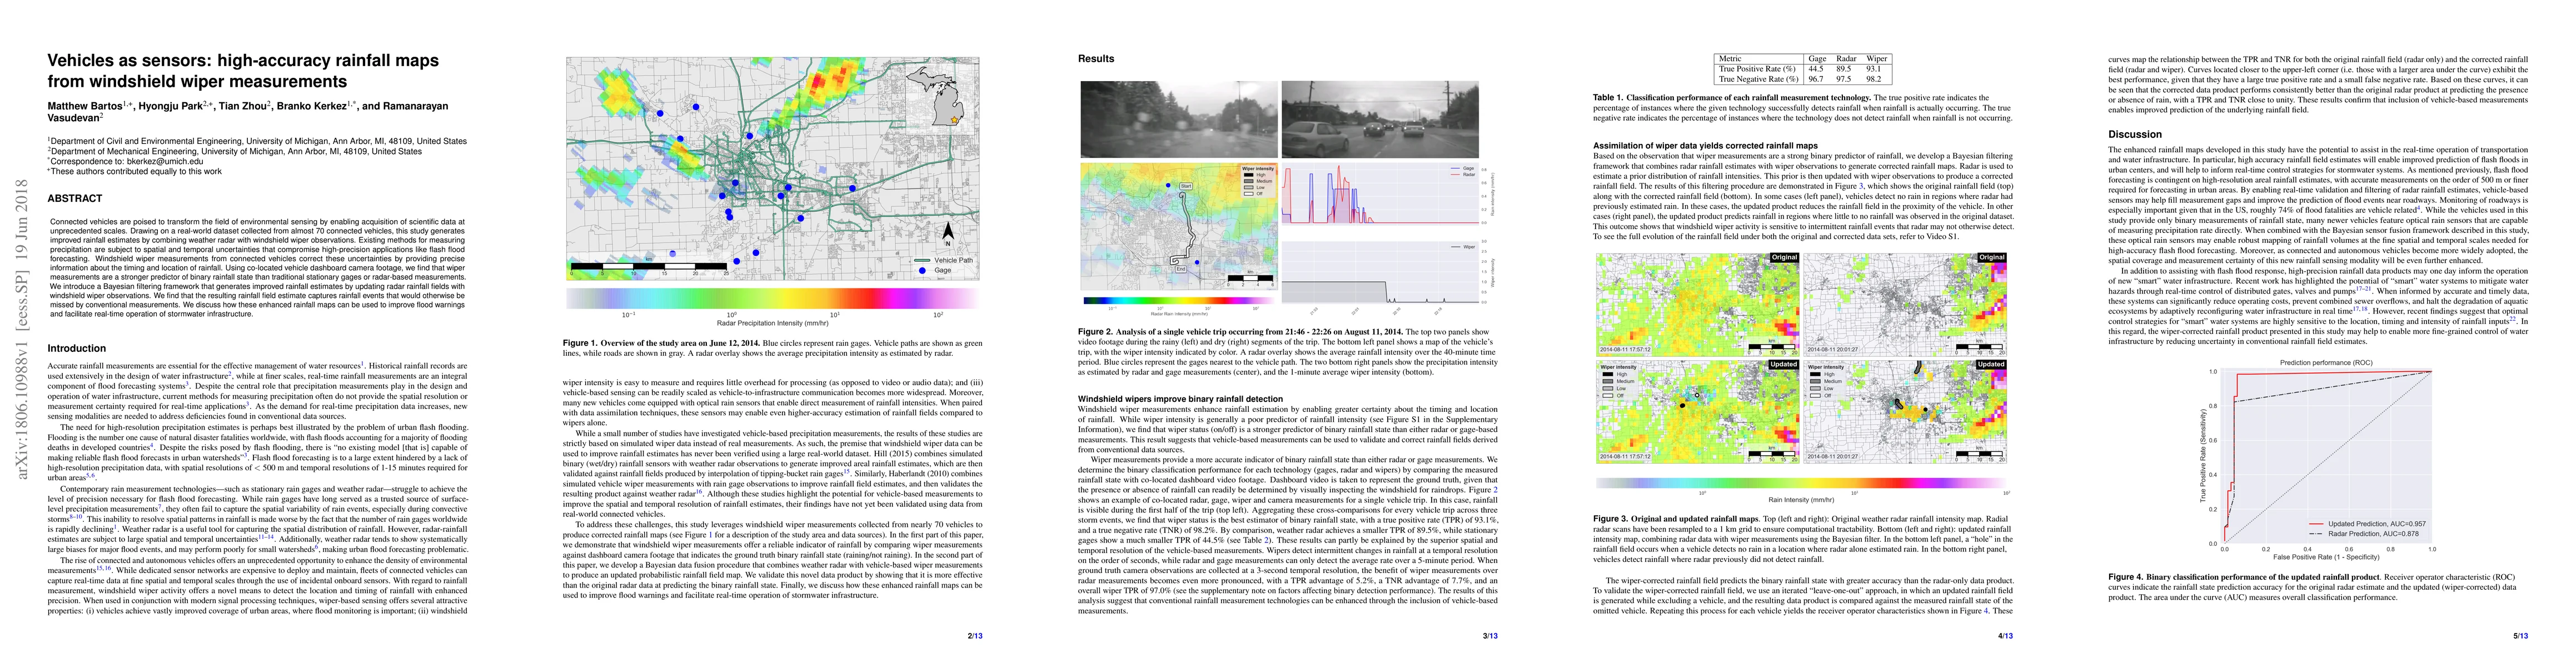The height and width of the screenshot is (667, 2576).
Task: Click the Abstract section heading
Action: coord(75,199)
